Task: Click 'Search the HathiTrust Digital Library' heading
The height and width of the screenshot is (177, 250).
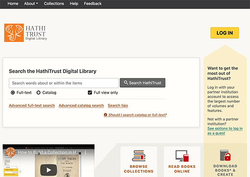Action: click(x=52, y=71)
